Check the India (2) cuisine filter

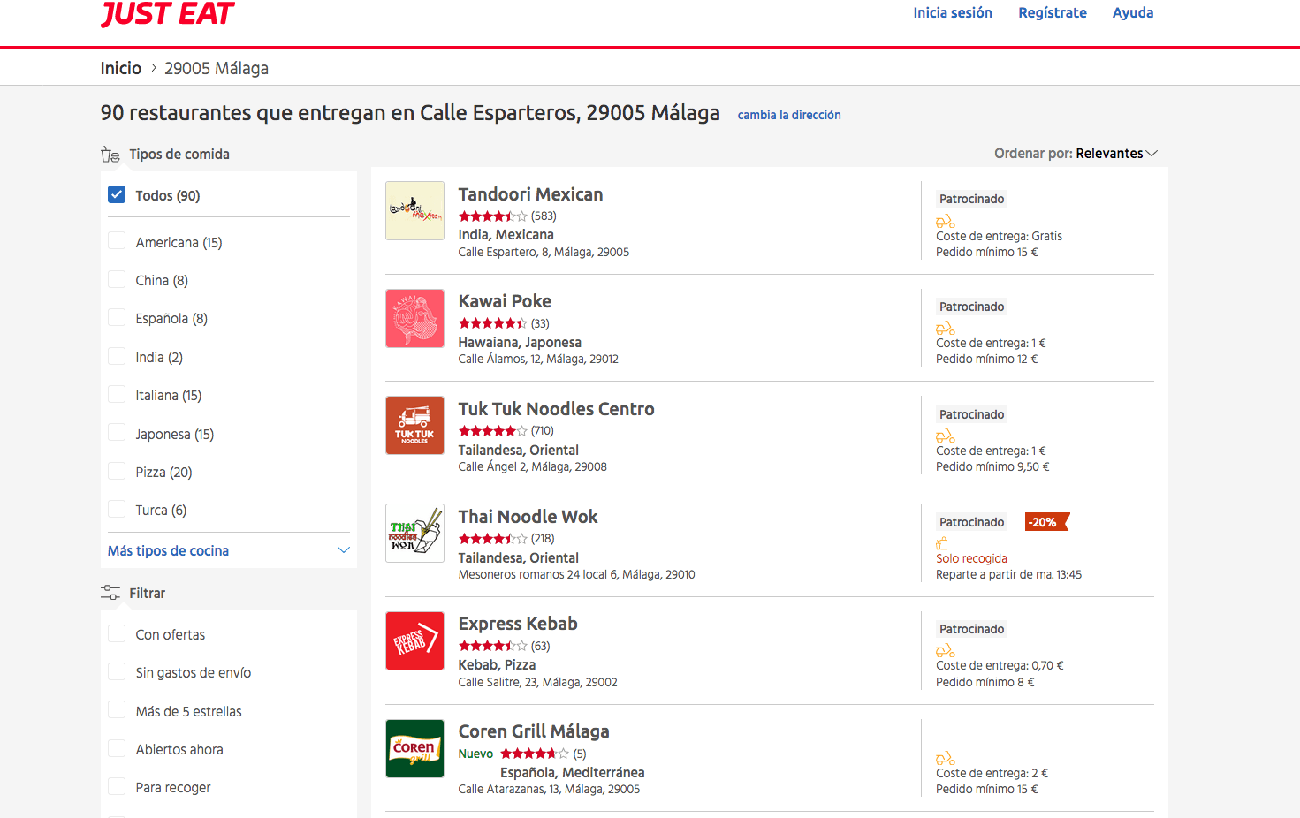click(117, 356)
